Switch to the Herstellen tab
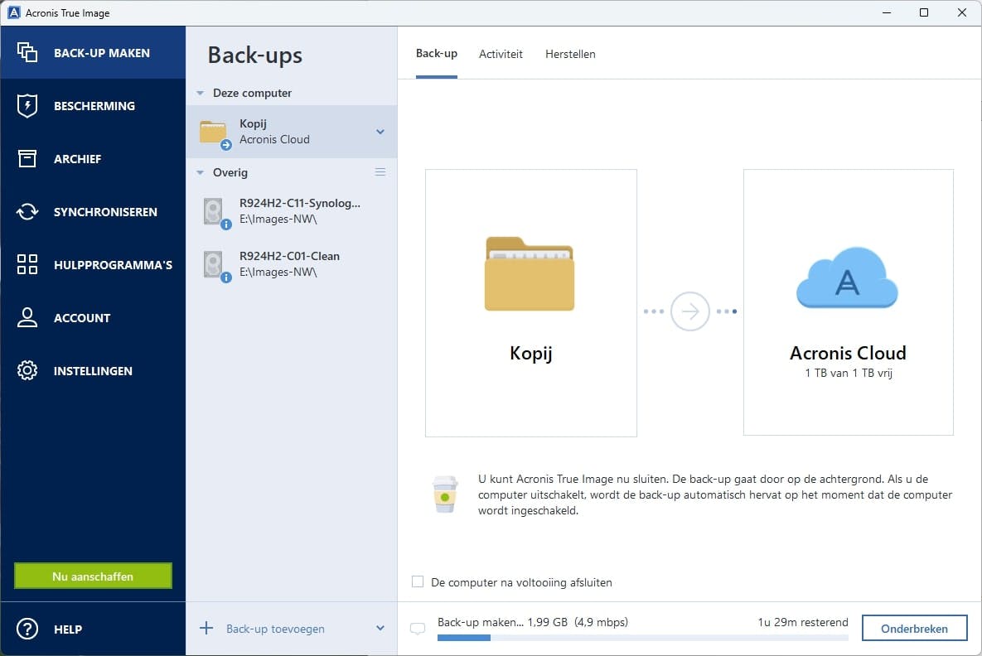This screenshot has width=982, height=656. pos(570,54)
